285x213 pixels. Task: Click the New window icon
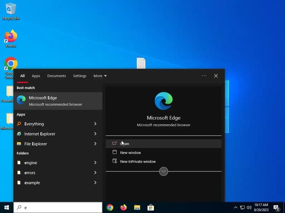(114, 152)
